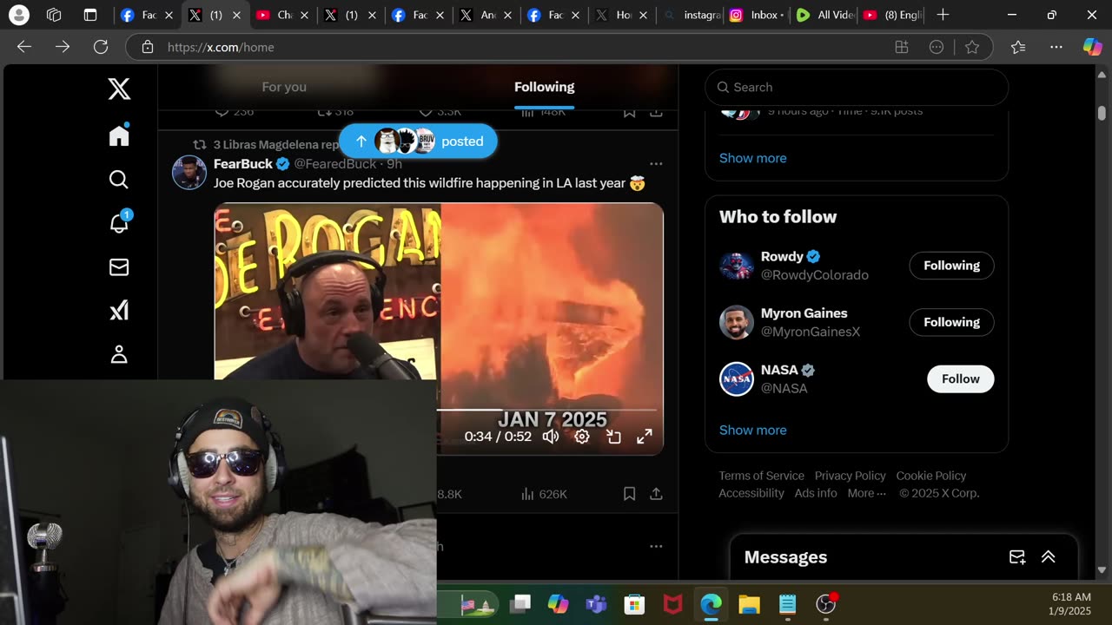Open tab actions menu icon
The height and width of the screenshot is (625, 1112).
click(x=90, y=15)
